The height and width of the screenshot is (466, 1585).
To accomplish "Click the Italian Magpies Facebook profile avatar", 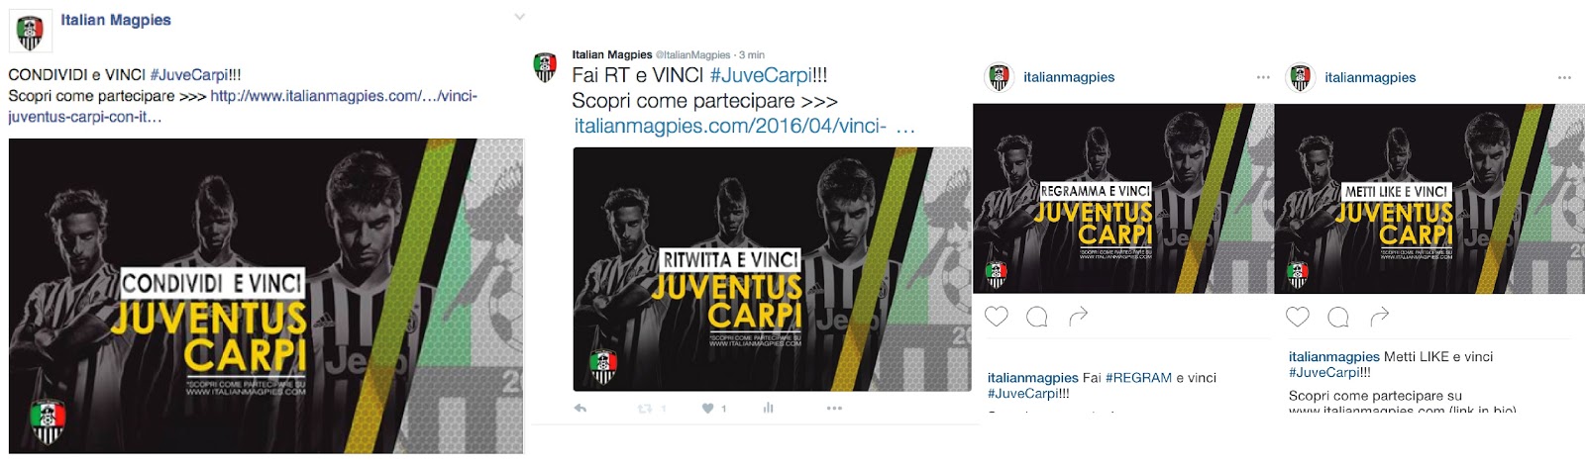I will click(31, 32).
